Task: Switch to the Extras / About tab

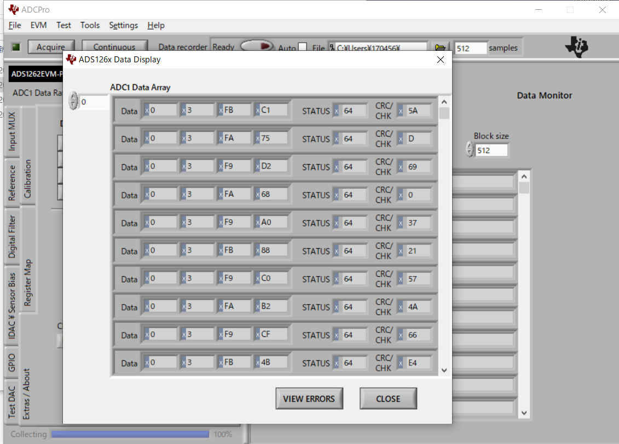Action: coord(26,394)
